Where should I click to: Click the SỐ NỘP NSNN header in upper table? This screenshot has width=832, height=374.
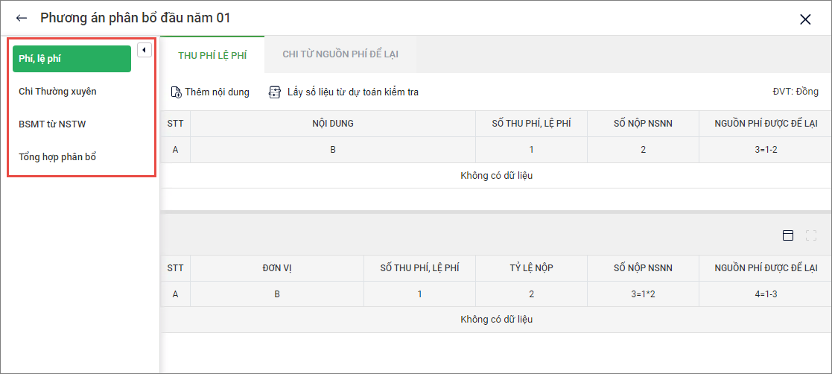tap(643, 124)
